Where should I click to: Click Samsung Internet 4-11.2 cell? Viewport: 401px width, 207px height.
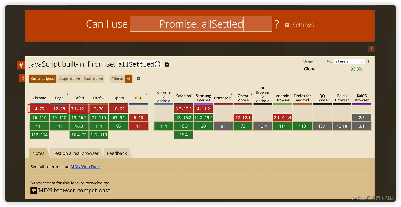point(203,109)
